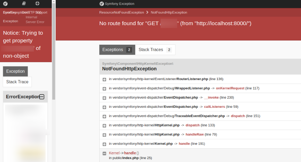Select the Exception tab in left panel
The height and width of the screenshot is (162, 301).
pos(15,71)
